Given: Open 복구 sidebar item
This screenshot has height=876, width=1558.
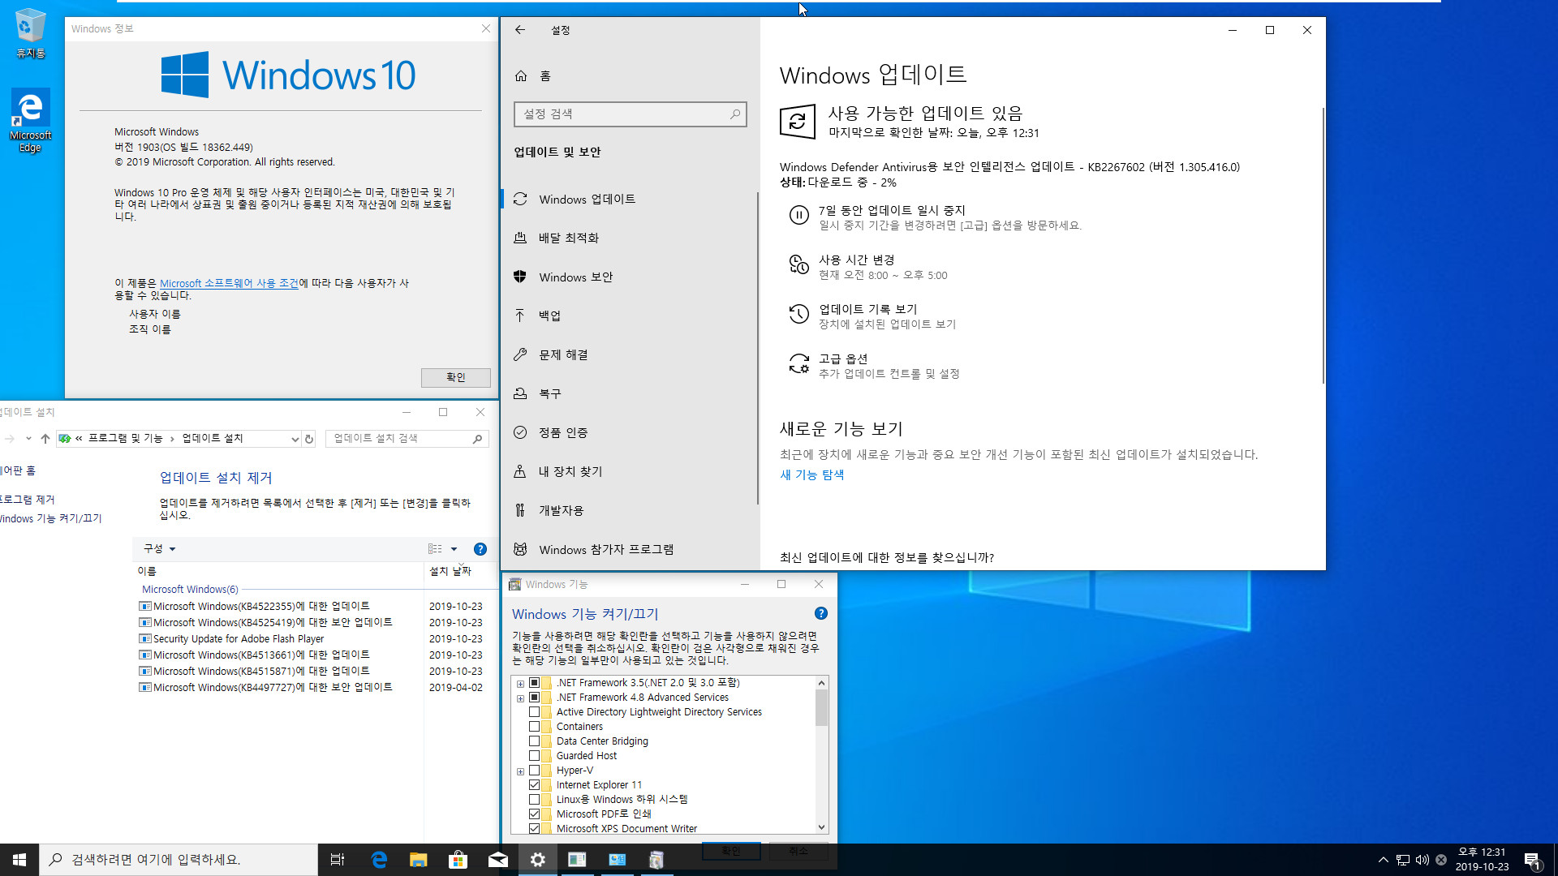Looking at the screenshot, I should click(629, 393).
